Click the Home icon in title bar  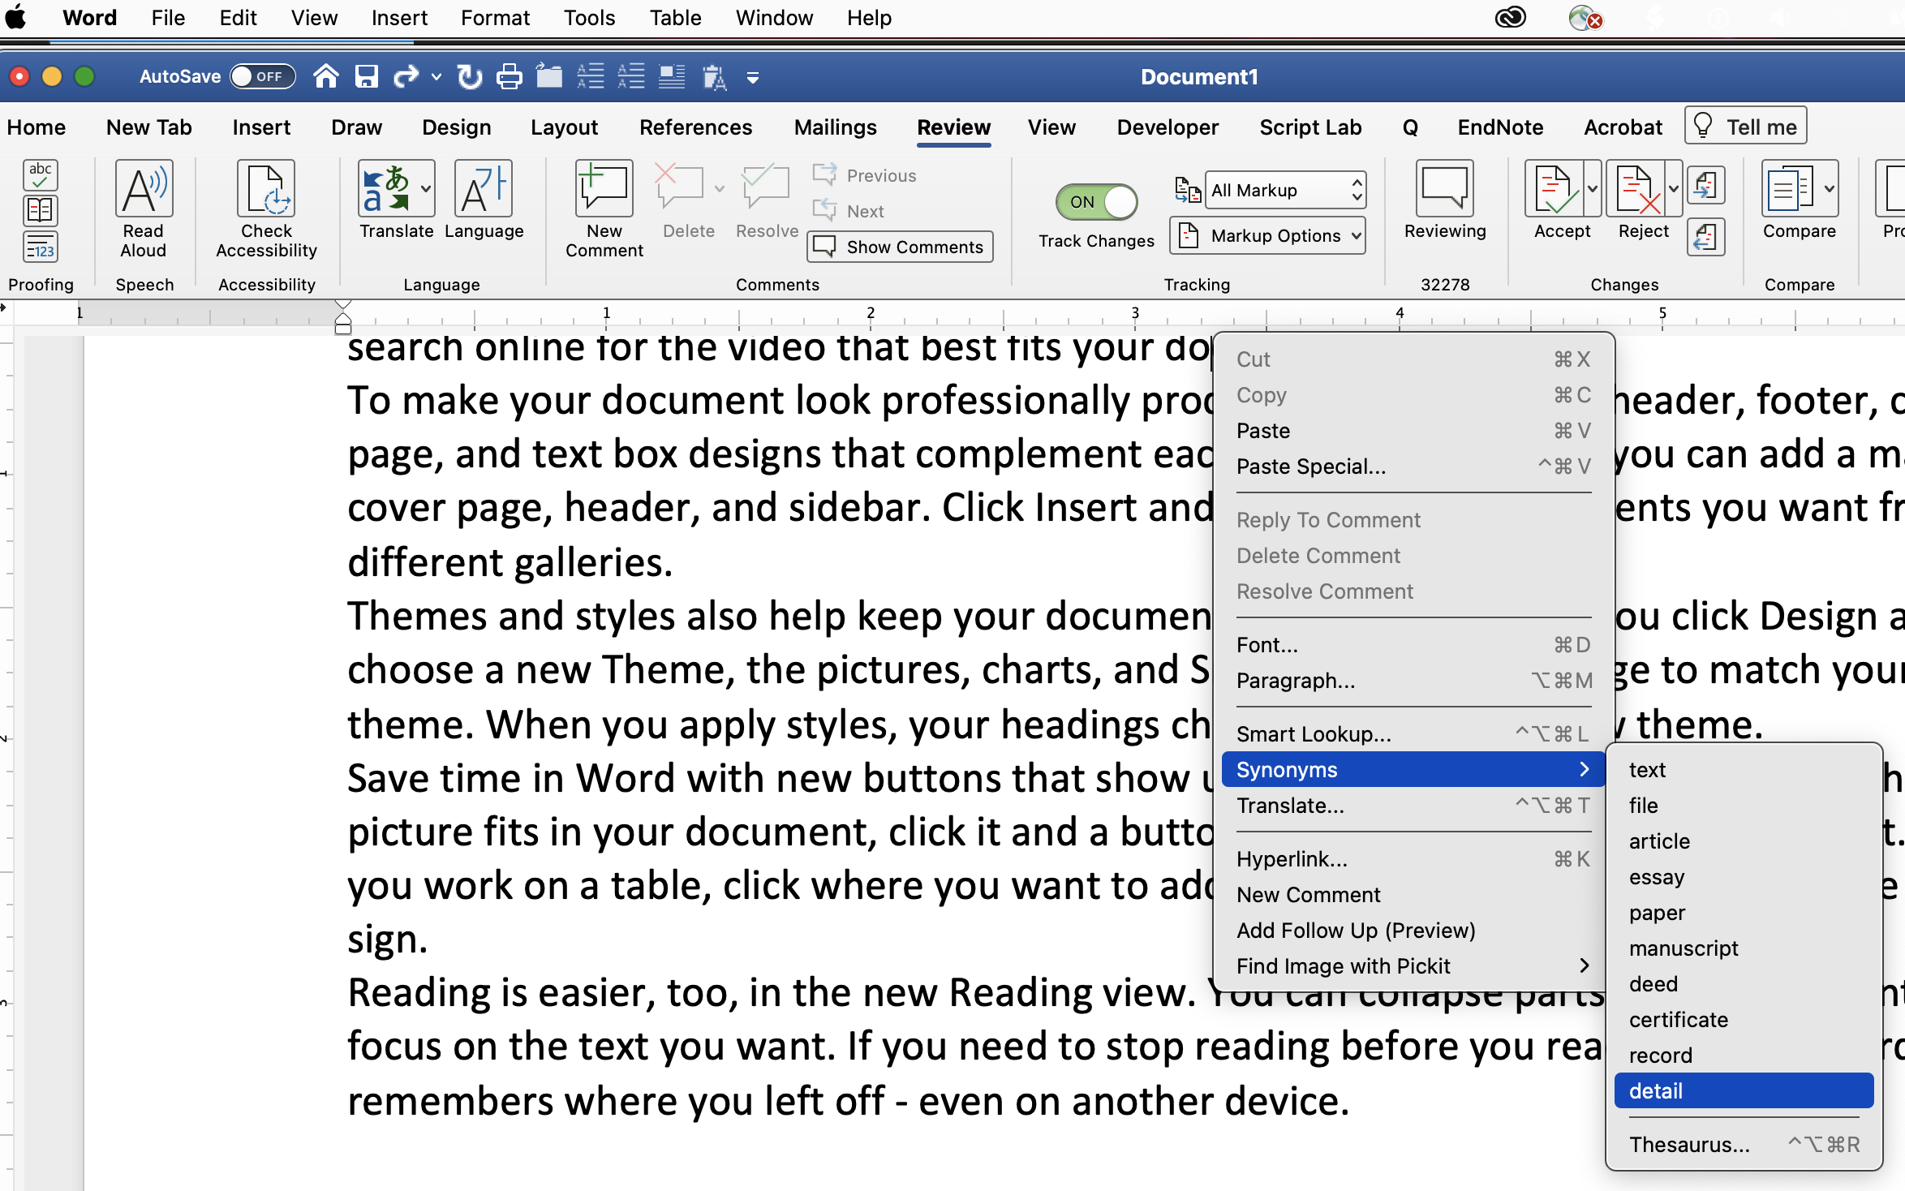(x=325, y=77)
